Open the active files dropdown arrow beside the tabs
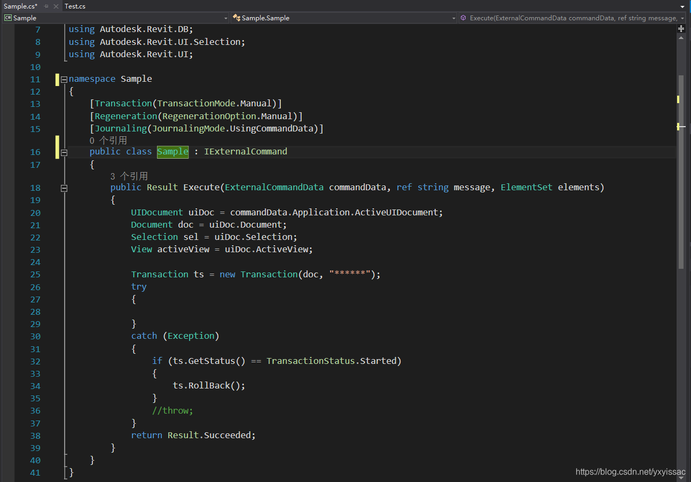The image size is (691, 482). pyautogui.click(x=682, y=6)
